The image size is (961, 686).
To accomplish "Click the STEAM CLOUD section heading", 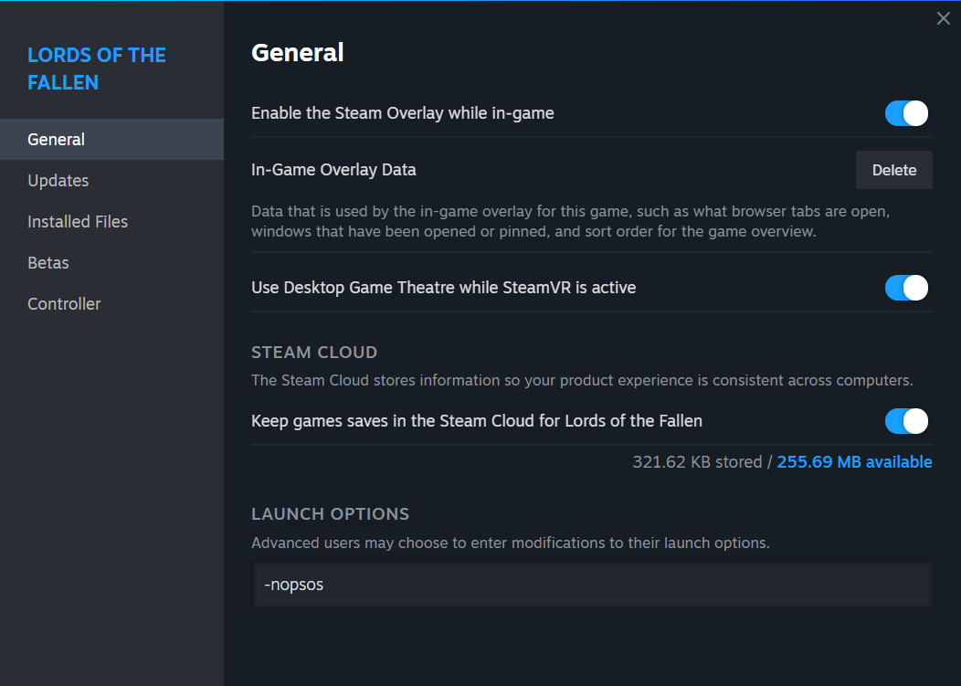I will tap(314, 352).
